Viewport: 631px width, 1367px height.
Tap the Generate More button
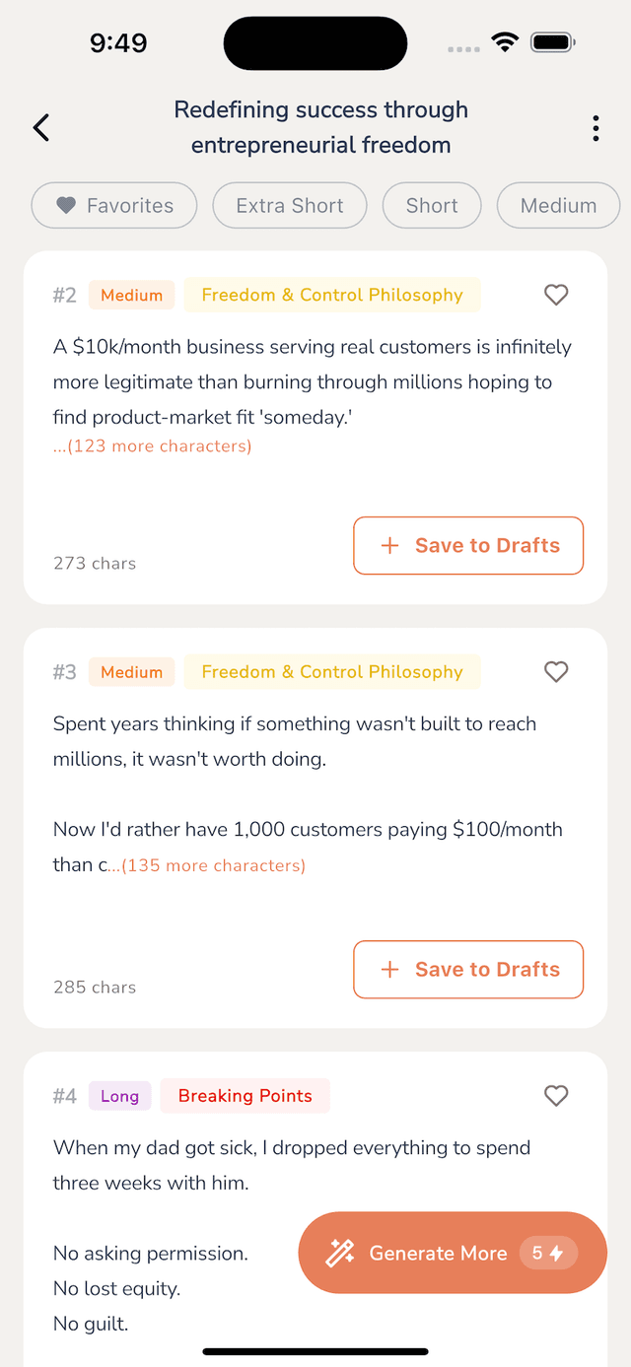(x=438, y=1253)
